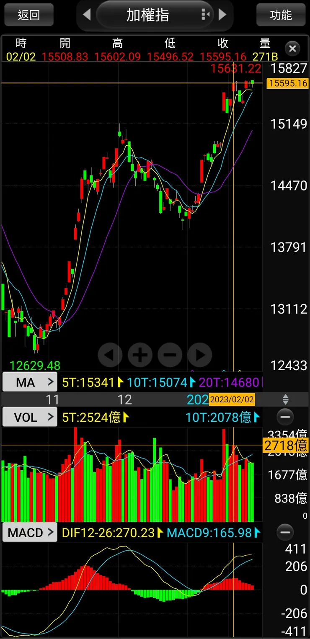
Task: Collapse the VOL panel with minus icon
Action: [285, 417]
